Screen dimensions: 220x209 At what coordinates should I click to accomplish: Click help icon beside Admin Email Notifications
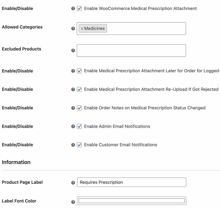tap(73, 126)
